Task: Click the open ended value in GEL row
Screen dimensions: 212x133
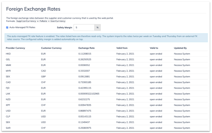Action: click(156, 59)
